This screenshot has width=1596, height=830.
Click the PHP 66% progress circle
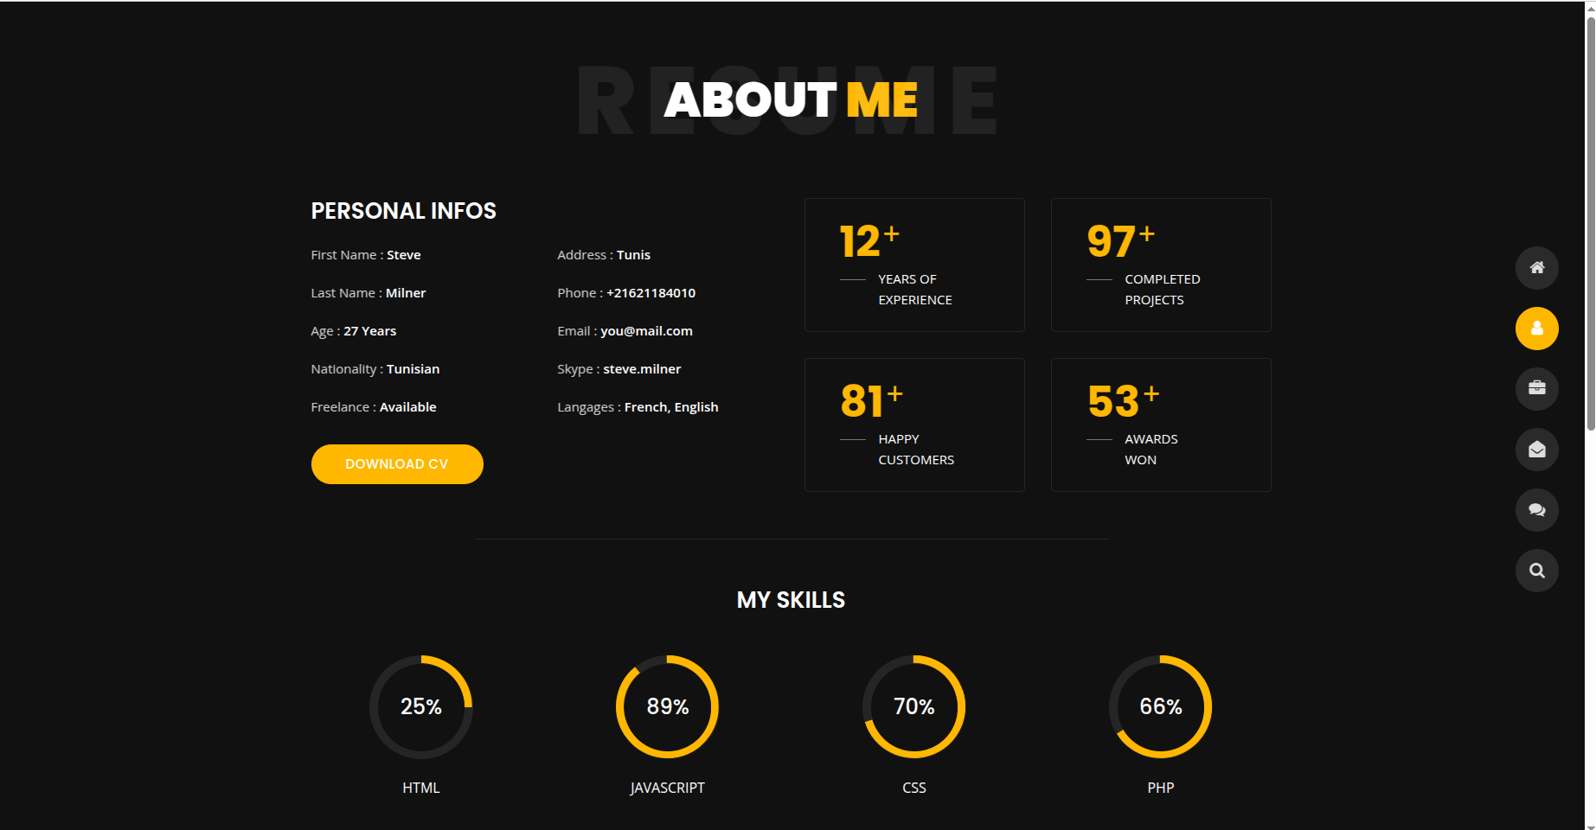1160,706
